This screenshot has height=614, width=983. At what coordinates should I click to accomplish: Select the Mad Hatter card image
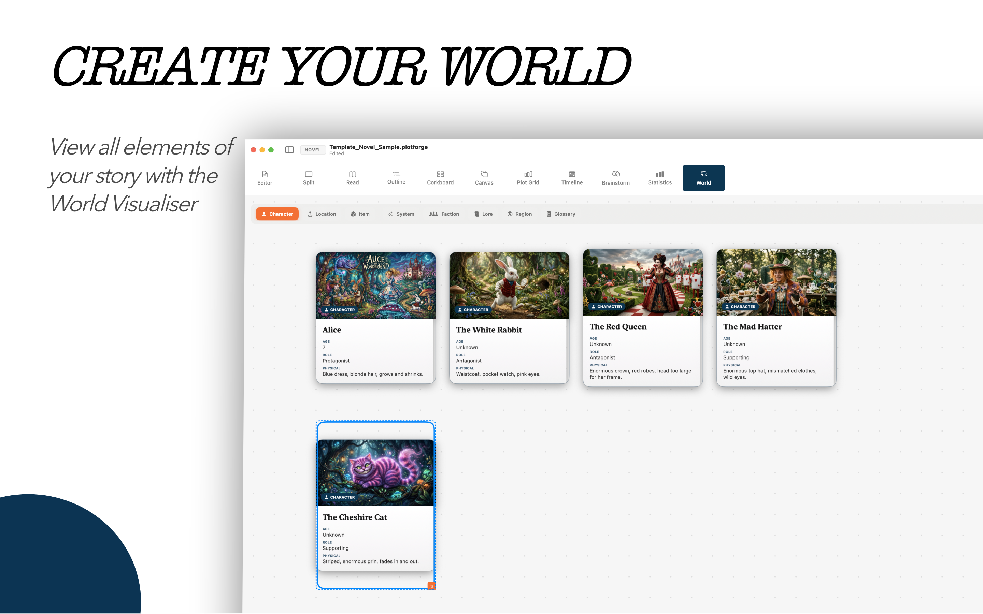pos(776,282)
